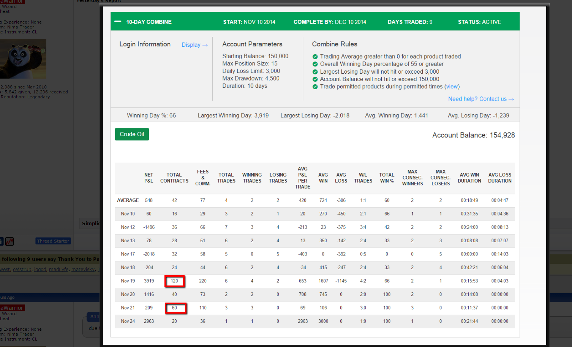Screen dimensions: 572x347
Task: Select the Nov 20 row date
Action: 128,294
